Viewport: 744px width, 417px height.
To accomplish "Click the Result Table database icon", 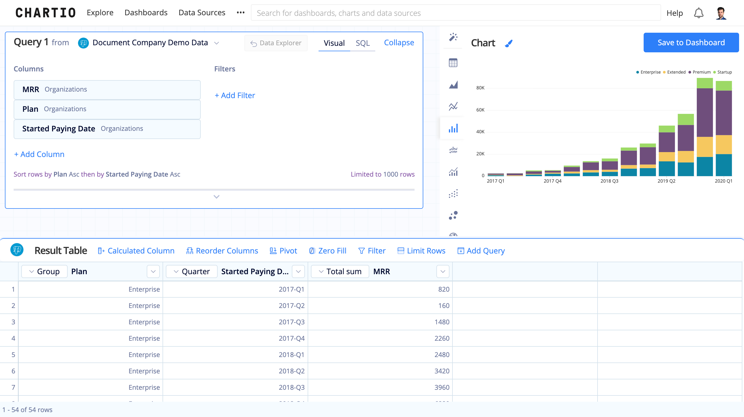I will [x=17, y=250].
